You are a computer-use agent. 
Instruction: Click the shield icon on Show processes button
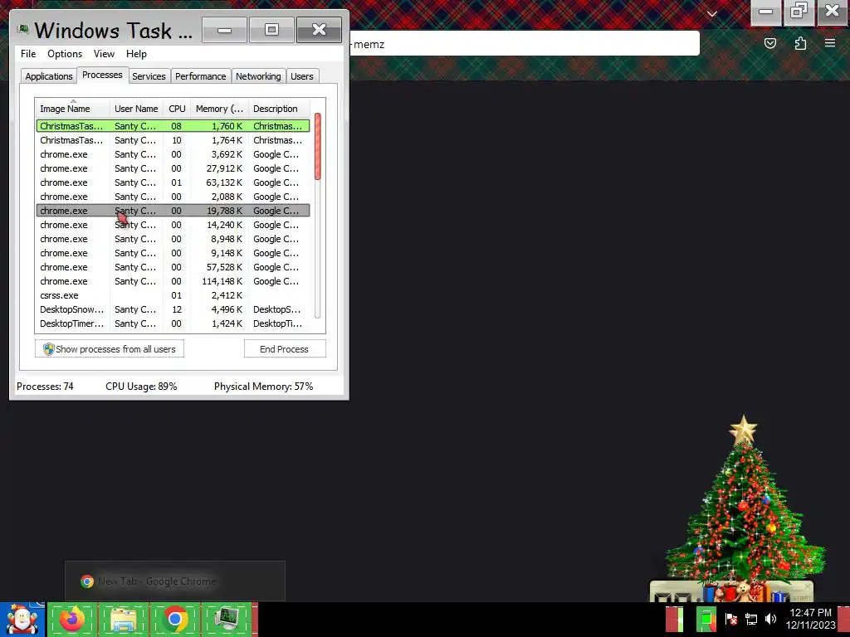[49, 349]
